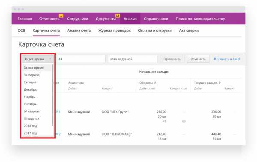Switch to the Анализ счета subtab
This screenshot has height=162, width=257.
click(x=79, y=30)
